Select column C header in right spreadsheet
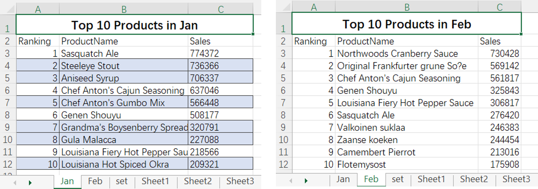 [499, 7]
